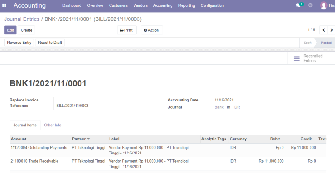Click the Rp 11,000,000 debit amount
This screenshot has height=173, width=335.
point(271,161)
